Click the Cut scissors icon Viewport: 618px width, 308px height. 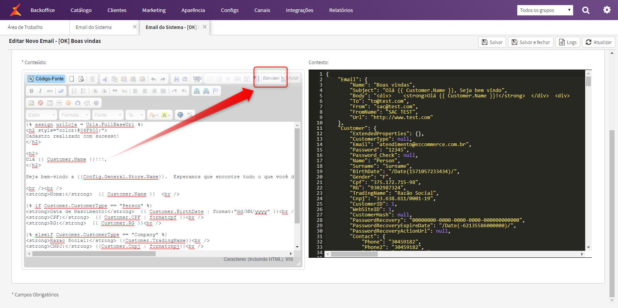(105, 79)
